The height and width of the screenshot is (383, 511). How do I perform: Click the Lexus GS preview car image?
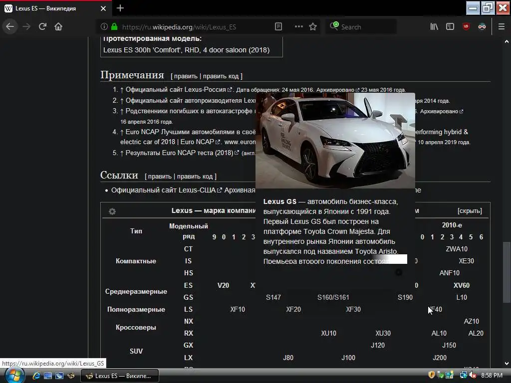coord(335,140)
